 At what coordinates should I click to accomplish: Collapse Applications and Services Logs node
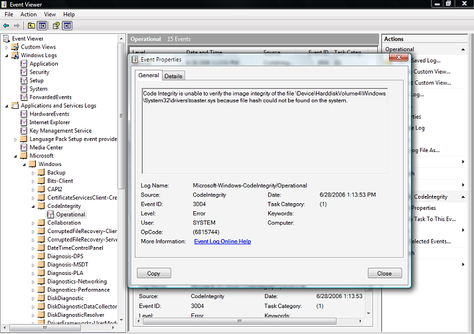pyautogui.click(x=7, y=106)
